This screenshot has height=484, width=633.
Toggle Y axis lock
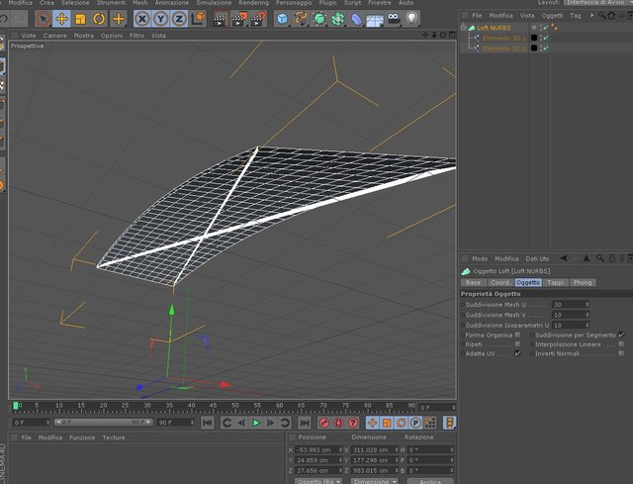160,19
